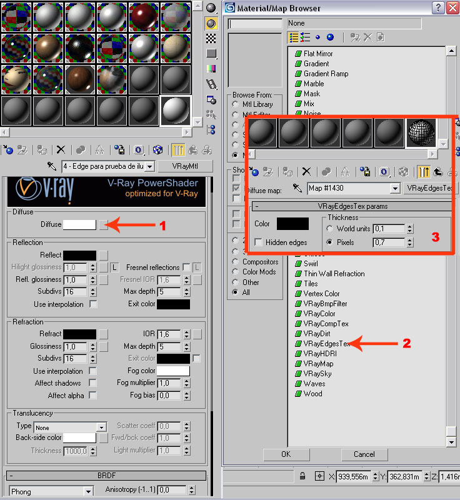This screenshot has width=460, height=500.
Task: Click the Reflect map slot button
Action: [x=103, y=255]
